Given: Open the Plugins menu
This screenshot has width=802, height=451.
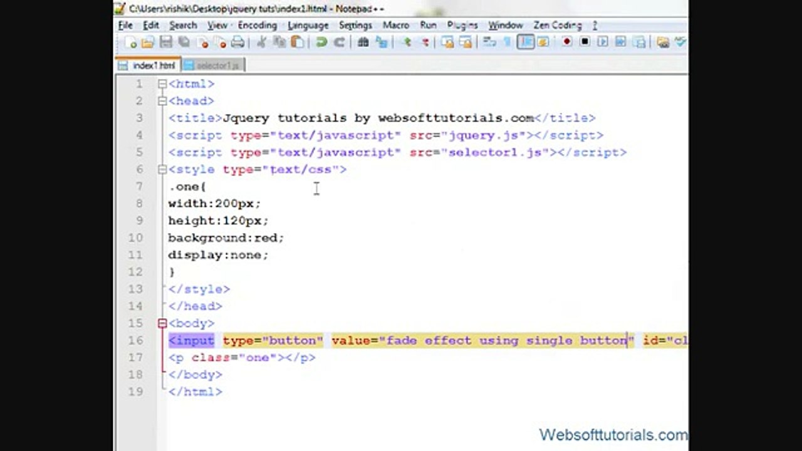Looking at the screenshot, I should (462, 25).
